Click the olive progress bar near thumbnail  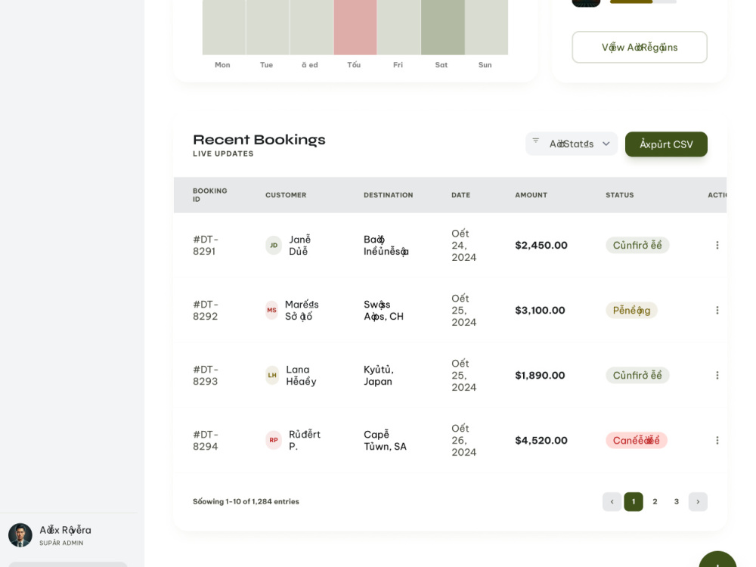631,2
